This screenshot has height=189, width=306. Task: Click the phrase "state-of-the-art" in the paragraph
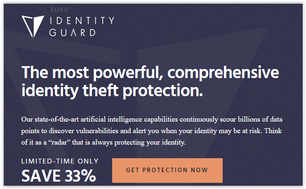[56, 119]
